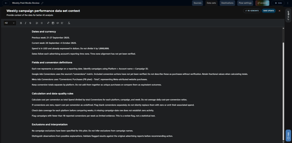Click the line starting 'Keep conversion totals separate'
292x143 pixels.
[x=97, y=85]
